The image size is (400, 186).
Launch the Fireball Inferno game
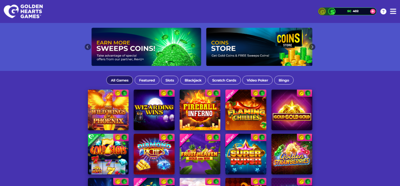click(200, 110)
